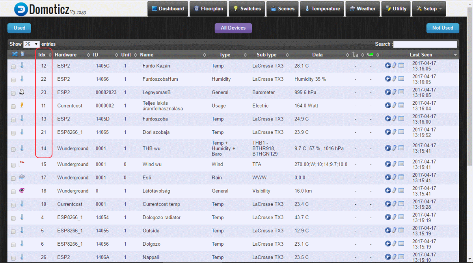Click into the Search input field

[425, 44]
